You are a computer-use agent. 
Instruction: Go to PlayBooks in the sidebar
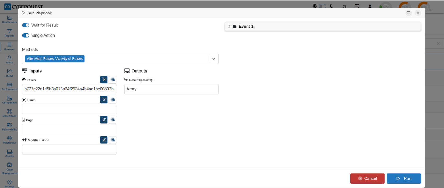coord(9,140)
